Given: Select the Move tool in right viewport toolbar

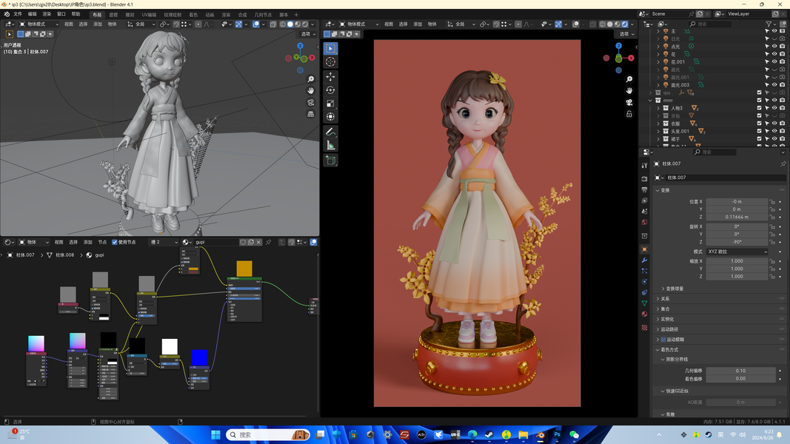Looking at the screenshot, I should [x=330, y=76].
